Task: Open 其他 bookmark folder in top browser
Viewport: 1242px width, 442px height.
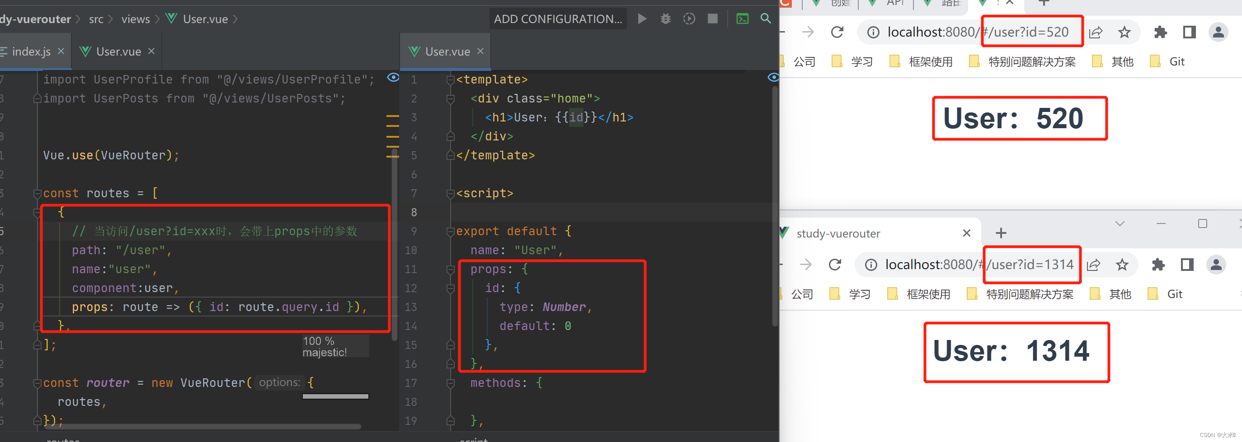Action: (1113, 62)
